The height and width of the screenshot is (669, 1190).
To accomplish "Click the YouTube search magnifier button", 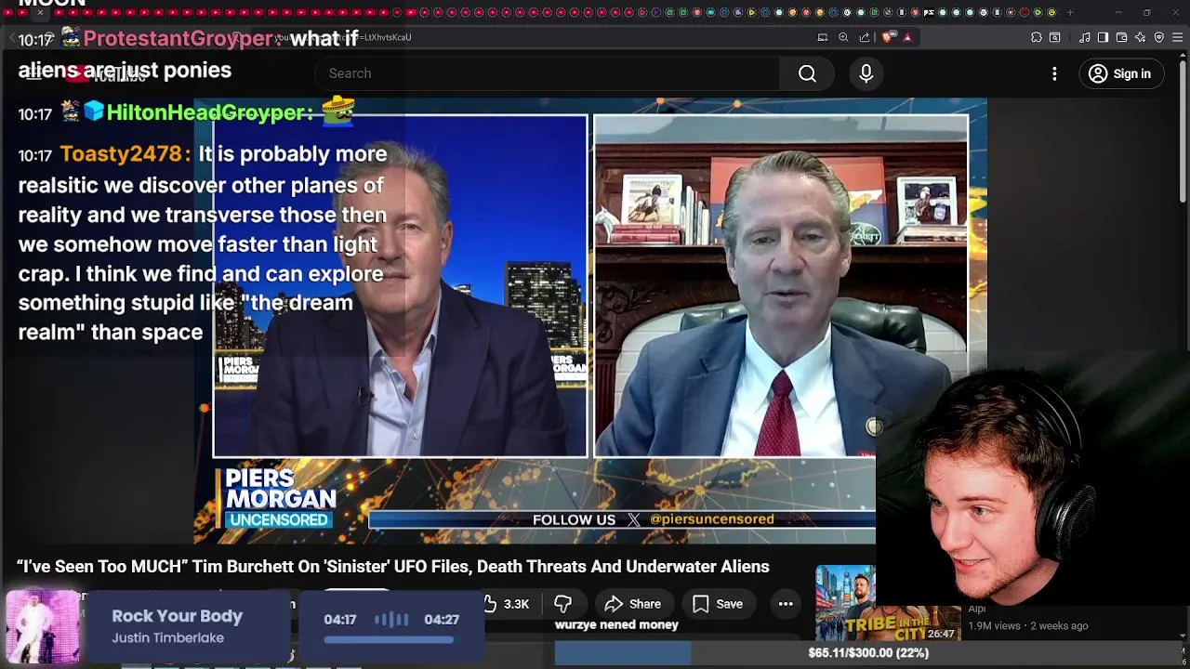I will click(x=807, y=73).
